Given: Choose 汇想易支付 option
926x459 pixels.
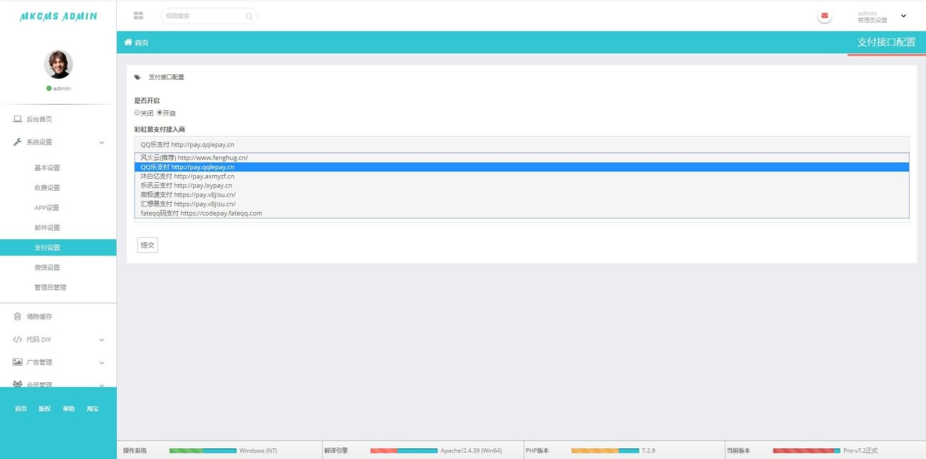Looking at the screenshot, I should pos(521,204).
